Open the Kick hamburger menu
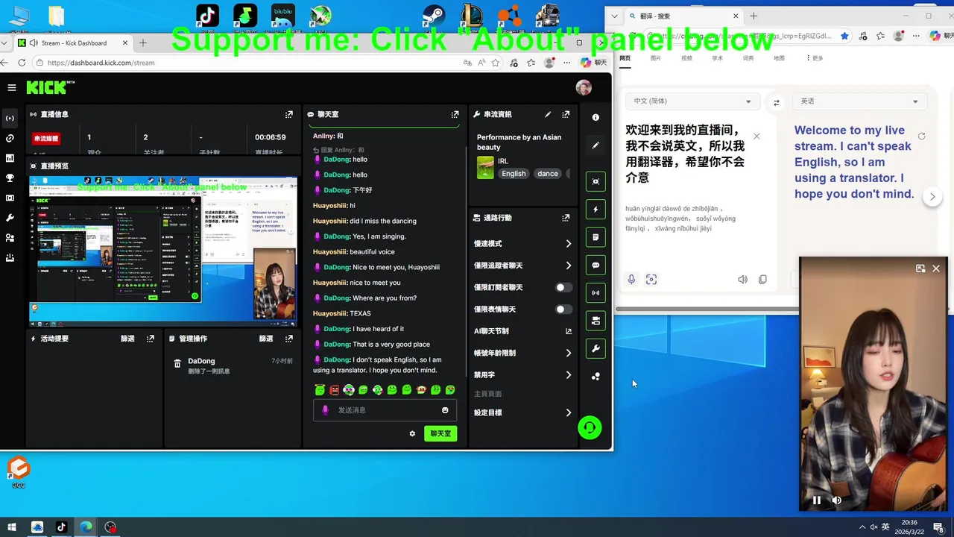The height and width of the screenshot is (537, 954). tap(12, 87)
